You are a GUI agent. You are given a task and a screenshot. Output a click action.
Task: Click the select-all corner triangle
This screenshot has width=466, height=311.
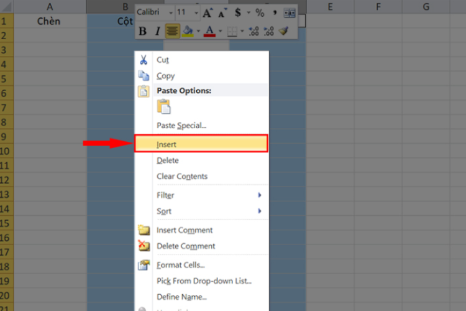7,7
